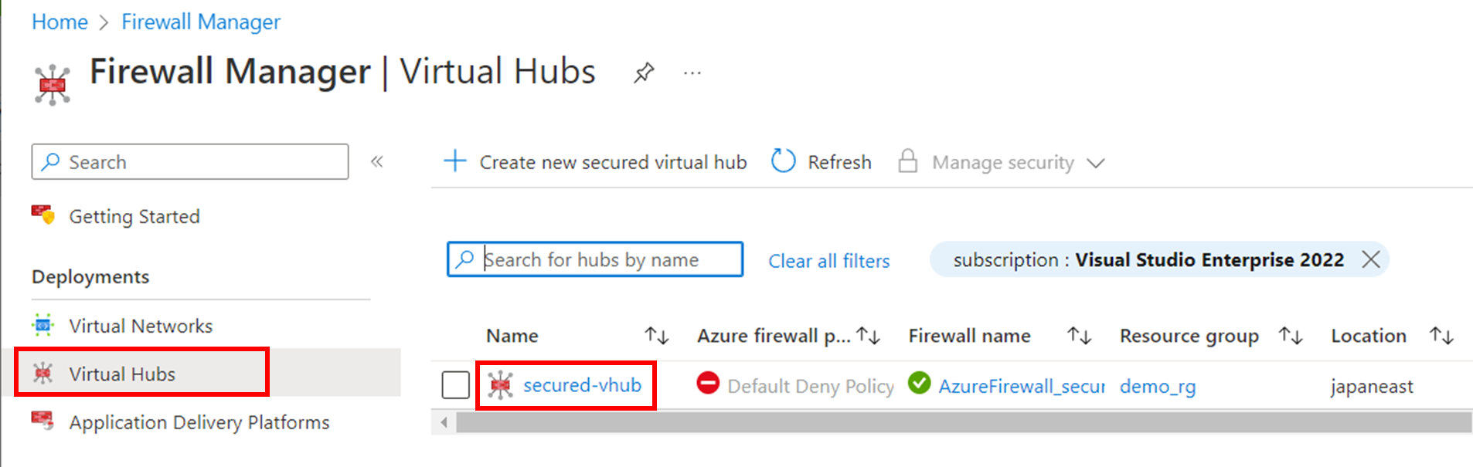Viewport: 1473px width, 467px height.
Task: Pin the Firewall Manager blade
Action: pyautogui.click(x=644, y=73)
